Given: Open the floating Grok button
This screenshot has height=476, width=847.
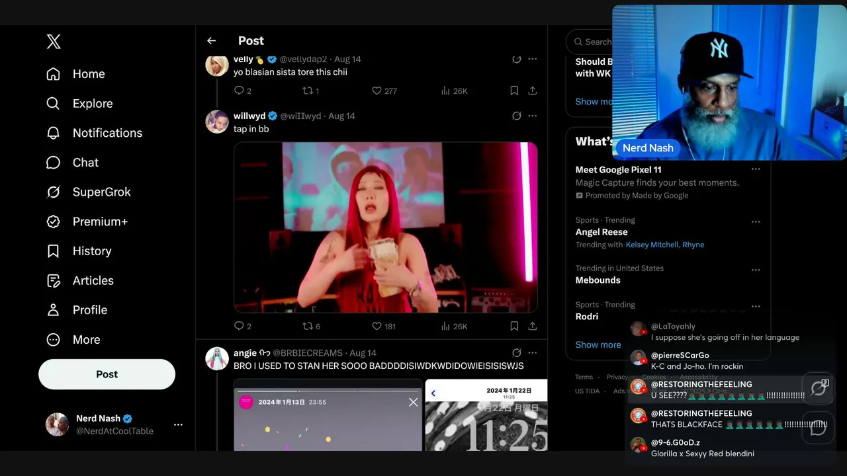Looking at the screenshot, I should tap(819, 388).
